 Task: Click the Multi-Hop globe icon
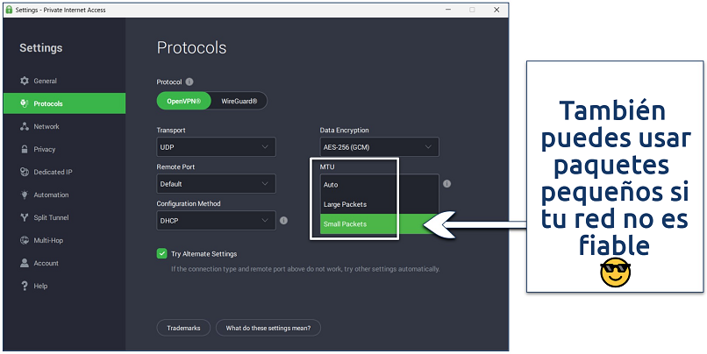point(25,240)
